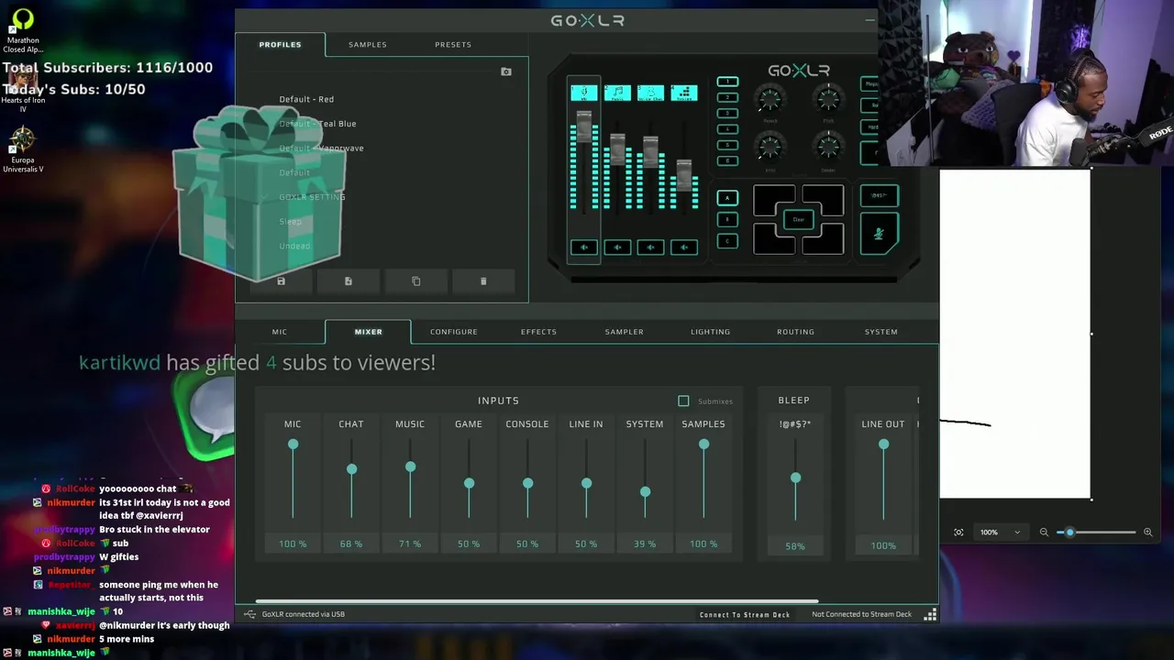This screenshot has height=660, width=1174.
Task: Open the Effects tab
Action: pyautogui.click(x=539, y=332)
